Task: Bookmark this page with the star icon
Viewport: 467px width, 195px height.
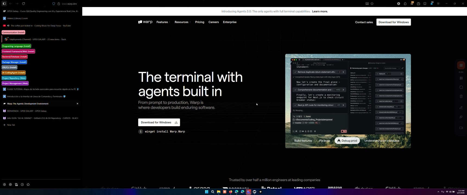Action: click(372, 4)
